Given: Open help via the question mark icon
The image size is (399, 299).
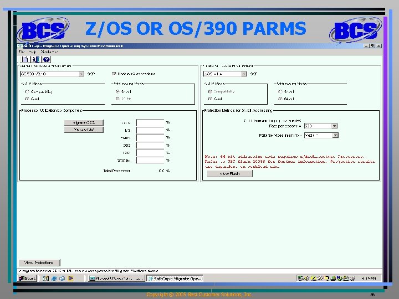Looking at the screenshot, I should coord(47,59).
